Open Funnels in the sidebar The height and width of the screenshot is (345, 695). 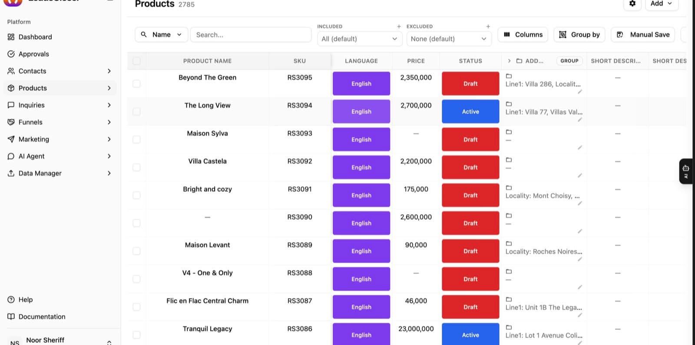(60, 122)
